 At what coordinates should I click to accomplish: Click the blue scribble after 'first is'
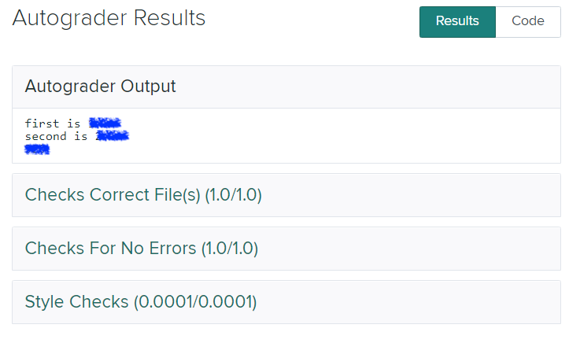tap(105, 124)
